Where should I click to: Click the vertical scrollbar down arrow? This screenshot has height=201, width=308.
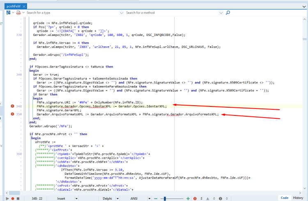click(304, 188)
